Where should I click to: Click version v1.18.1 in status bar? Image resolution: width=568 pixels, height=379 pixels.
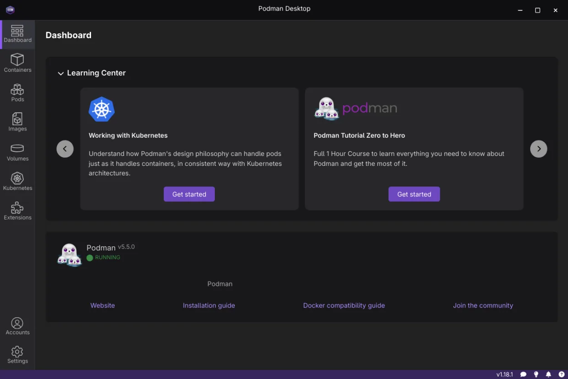coord(505,374)
